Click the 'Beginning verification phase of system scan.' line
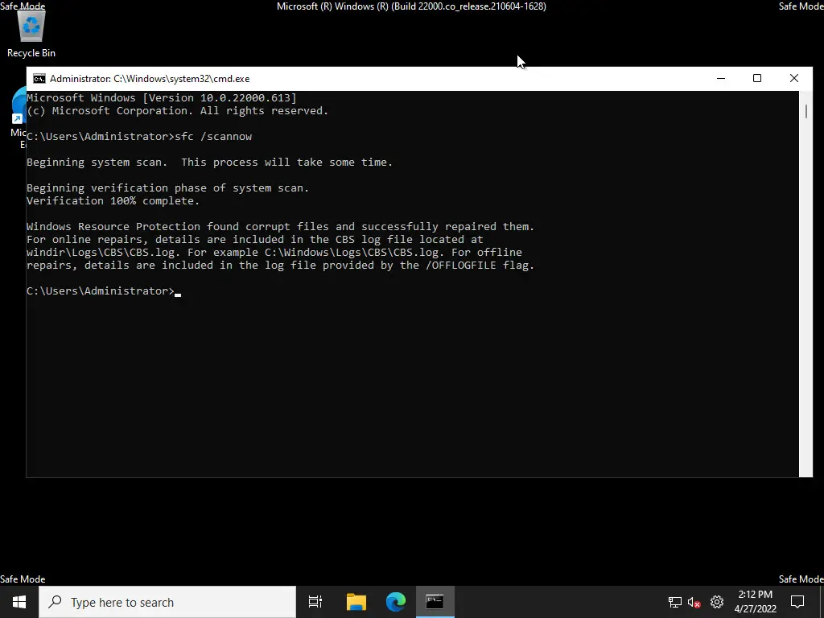The width and height of the screenshot is (824, 618). click(x=168, y=188)
